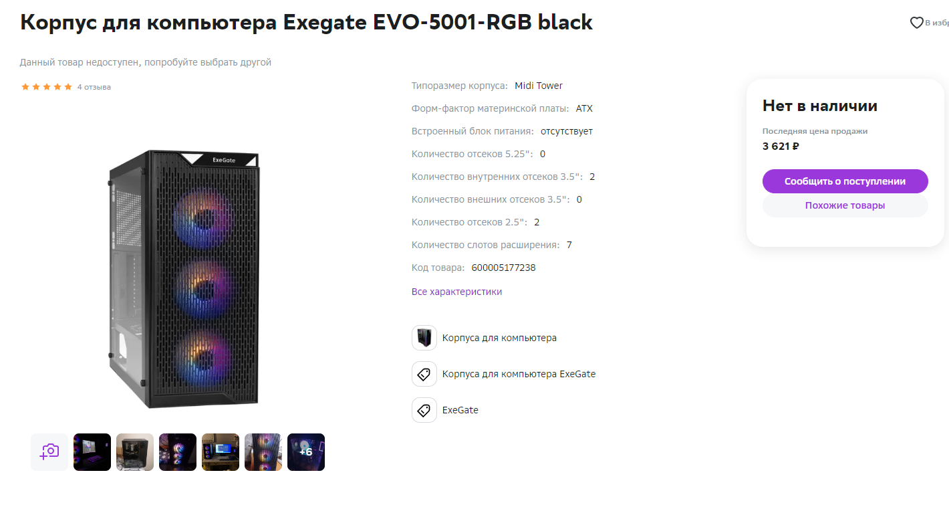Open the fourth review photo thumbnail
This screenshot has height=505, width=949.
point(221,452)
